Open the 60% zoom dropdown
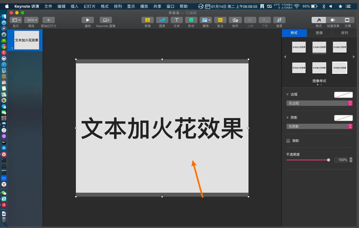Screen dimensions: 359x228 click(31, 20)
